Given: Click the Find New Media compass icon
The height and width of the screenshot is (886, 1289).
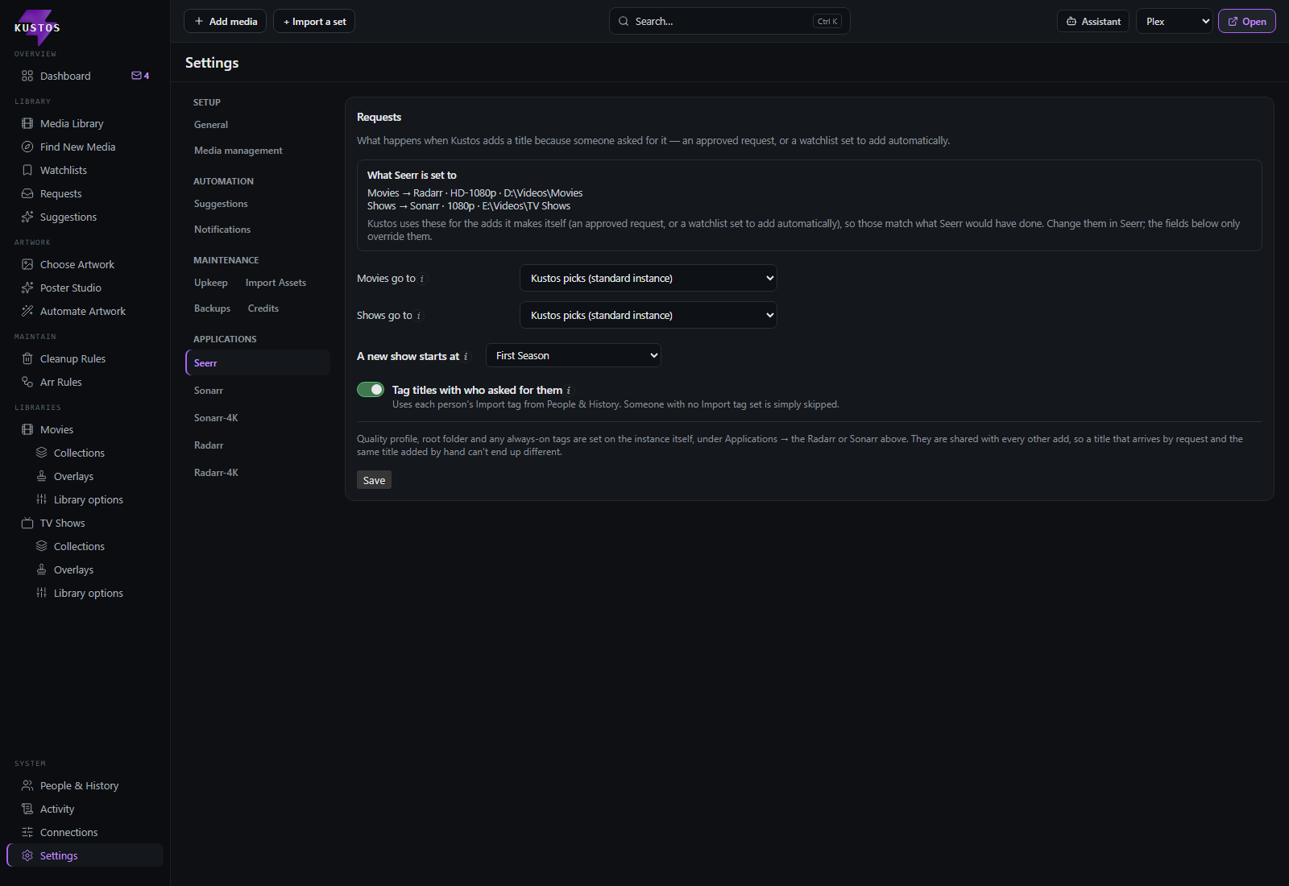Looking at the screenshot, I should coord(27,147).
